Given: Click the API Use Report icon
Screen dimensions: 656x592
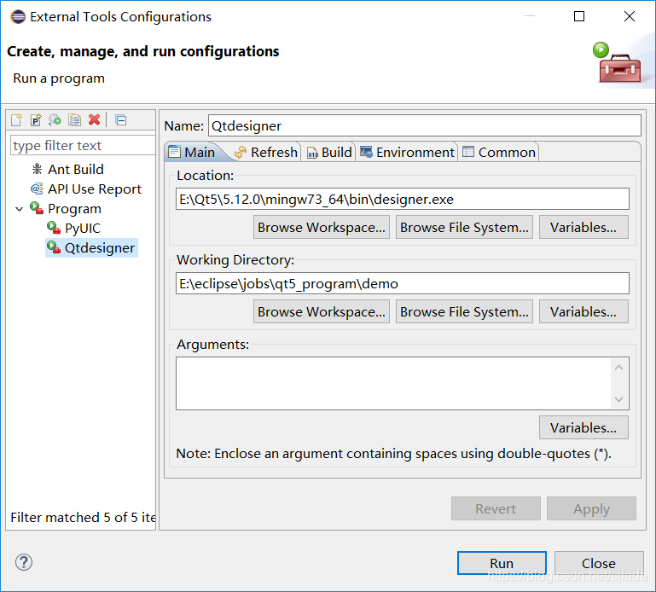Looking at the screenshot, I should (x=37, y=189).
